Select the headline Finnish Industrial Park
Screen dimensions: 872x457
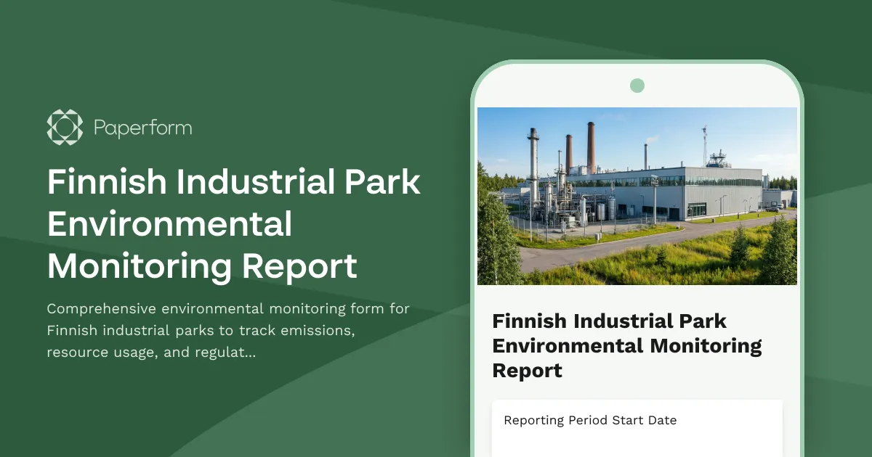[x=233, y=183]
